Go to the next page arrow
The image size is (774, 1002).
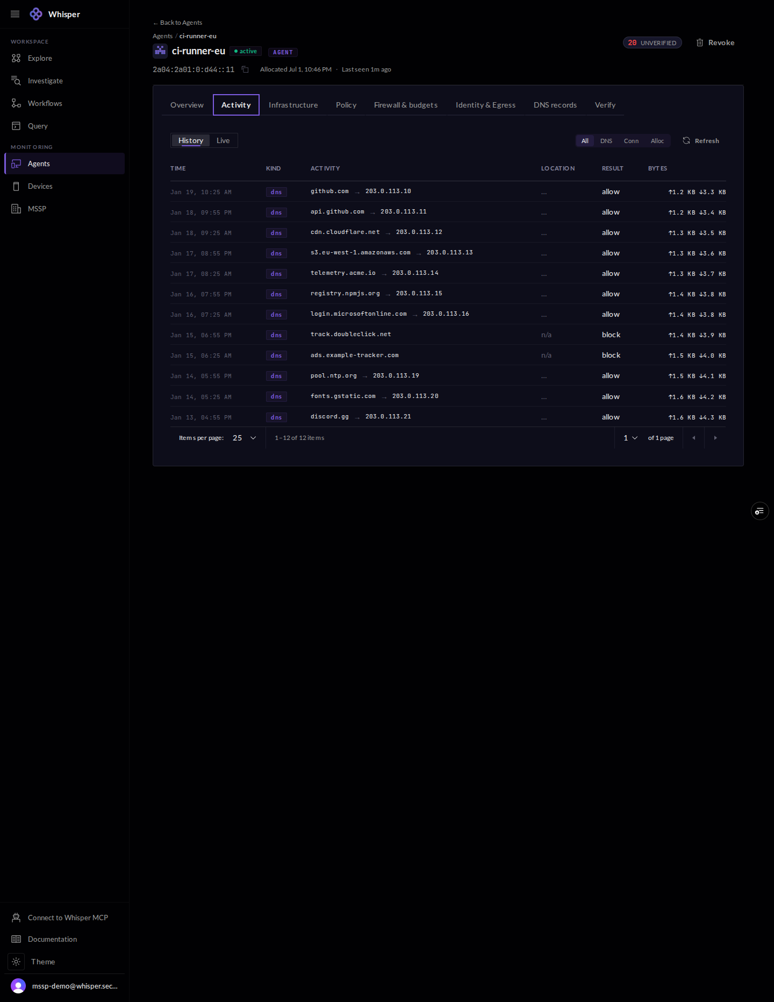point(715,438)
